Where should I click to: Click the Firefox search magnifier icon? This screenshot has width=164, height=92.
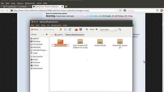[x=157, y=10]
